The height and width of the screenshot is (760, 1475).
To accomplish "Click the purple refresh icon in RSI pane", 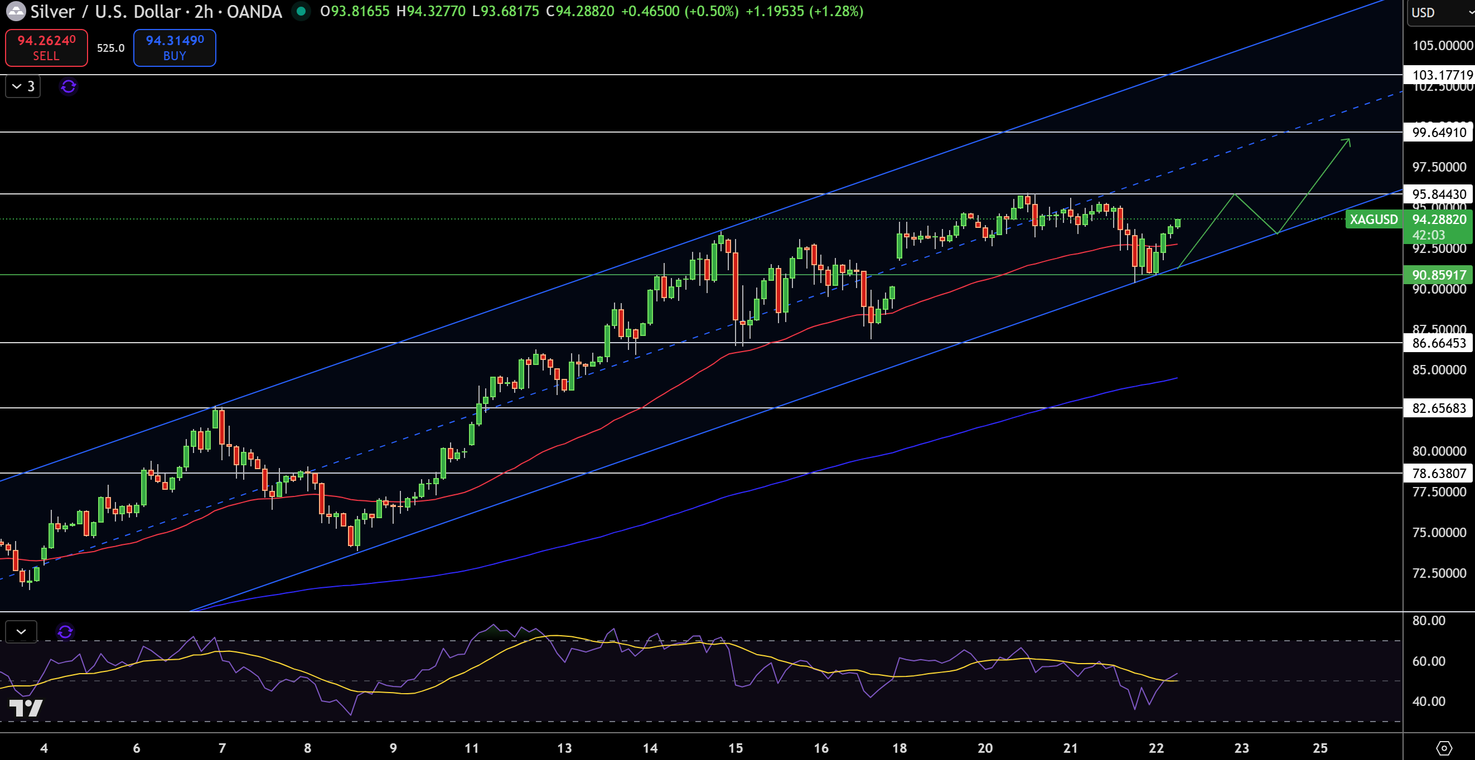I will click(x=65, y=632).
